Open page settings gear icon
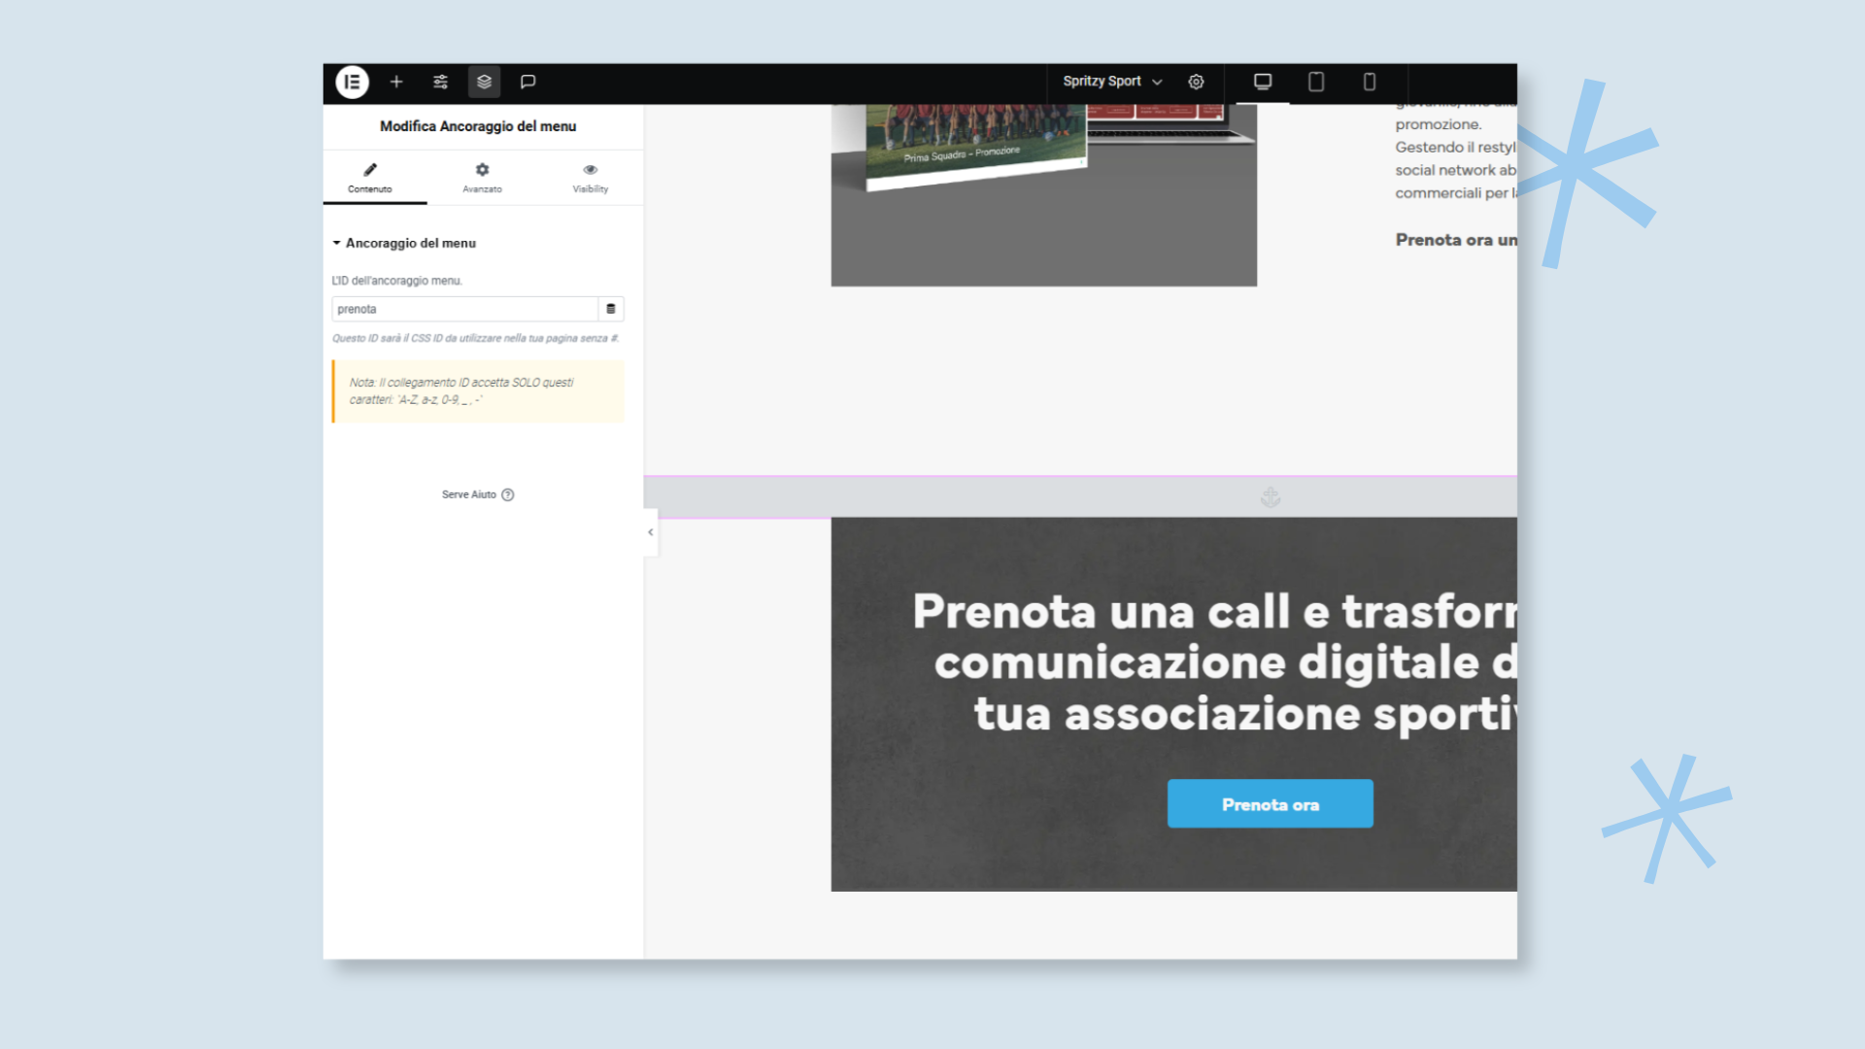 pyautogui.click(x=1196, y=82)
